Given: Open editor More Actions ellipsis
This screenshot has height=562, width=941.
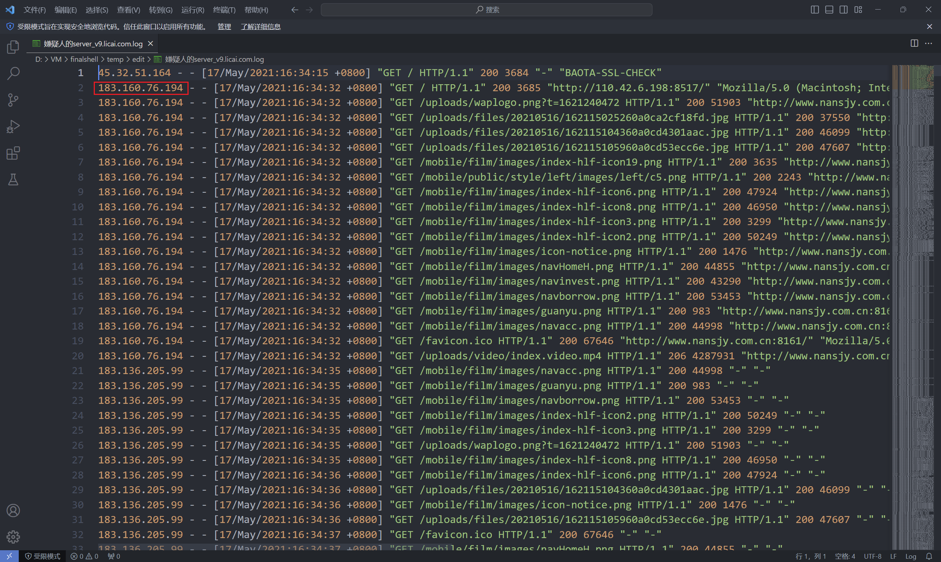Looking at the screenshot, I should click(x=929, y=43).
